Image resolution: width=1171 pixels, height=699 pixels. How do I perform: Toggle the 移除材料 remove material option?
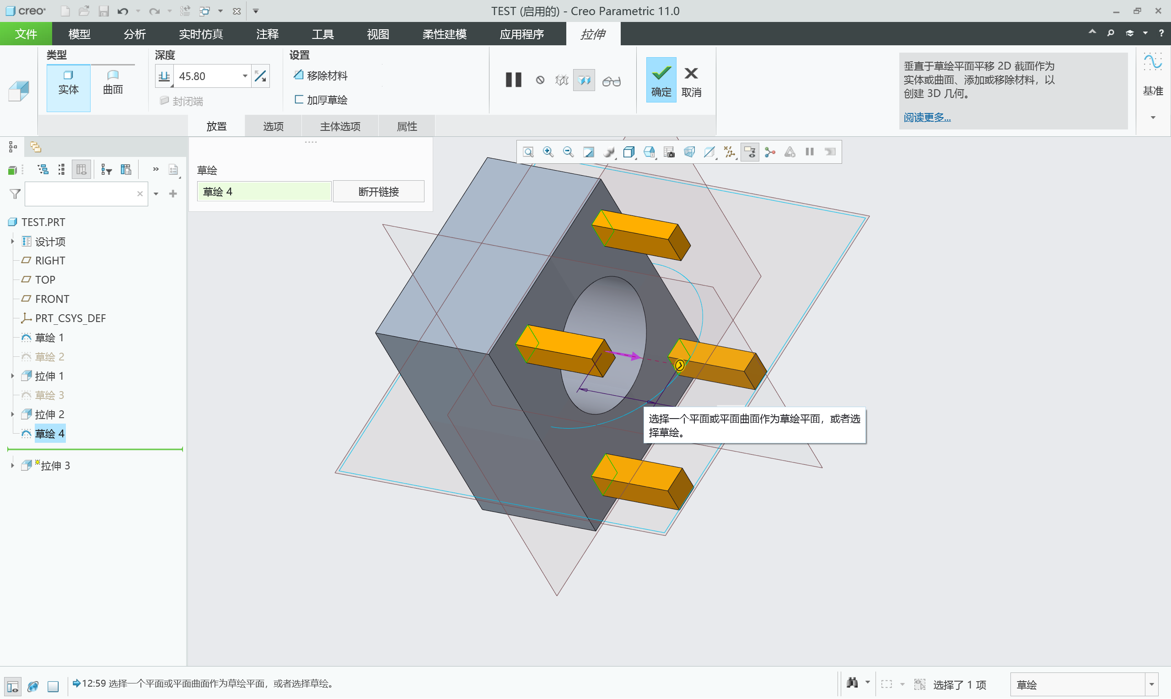click(x=321, y=75)
